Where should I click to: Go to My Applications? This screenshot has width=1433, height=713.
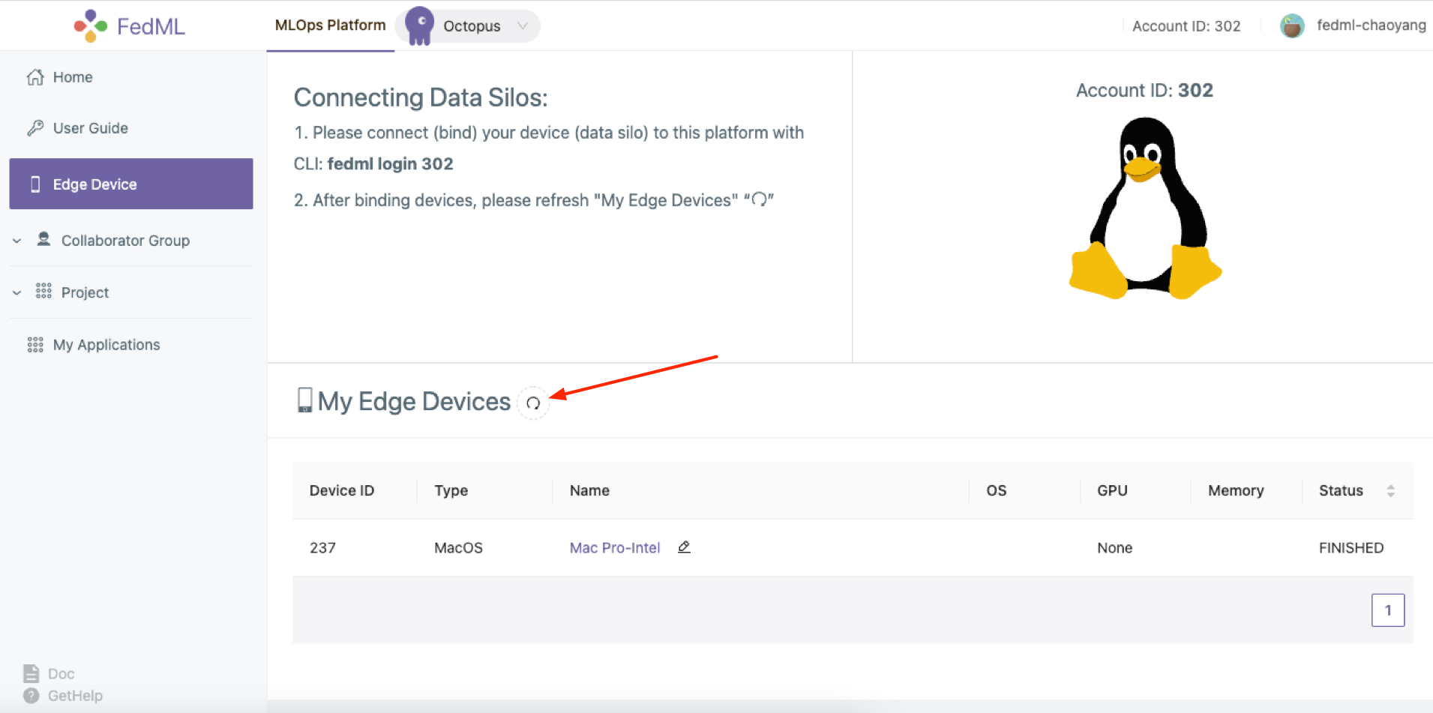pos(106,345)
